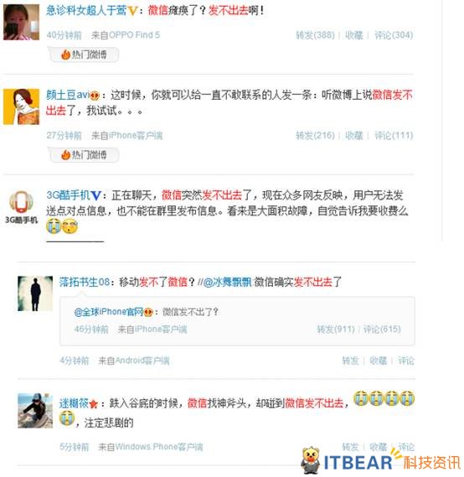Open 评论(304) on the first post
Viewport: 464px width, 477px height.
tap(394, 35)
